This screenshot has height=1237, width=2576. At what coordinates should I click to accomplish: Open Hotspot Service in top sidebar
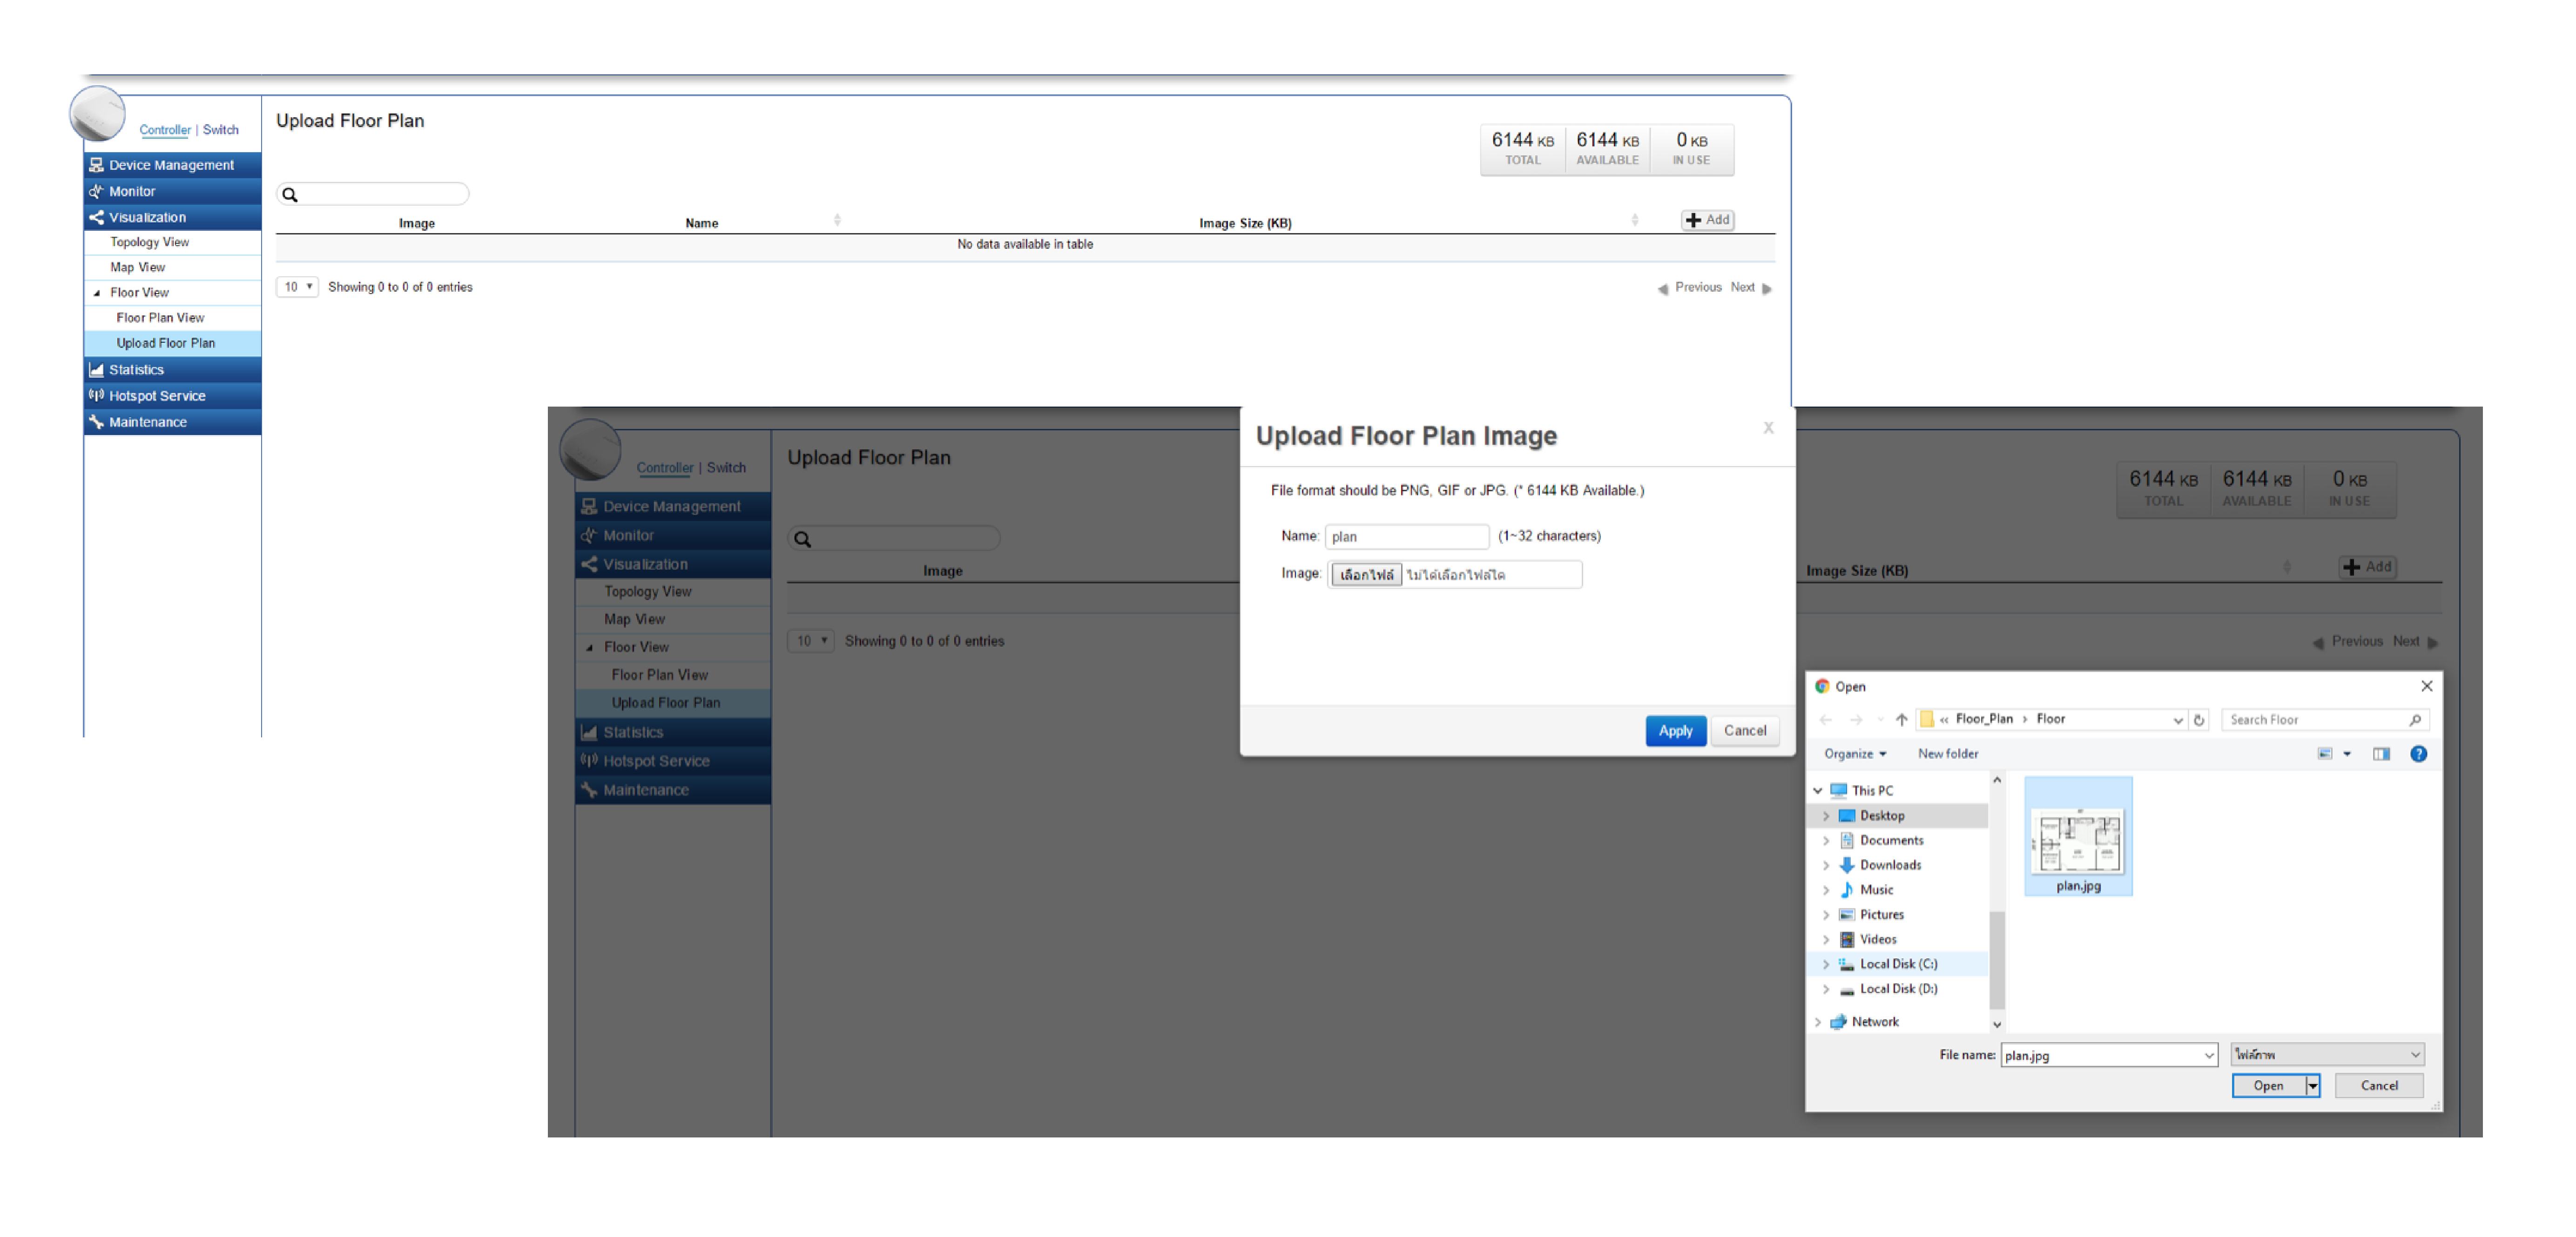(x=172, y=396)
